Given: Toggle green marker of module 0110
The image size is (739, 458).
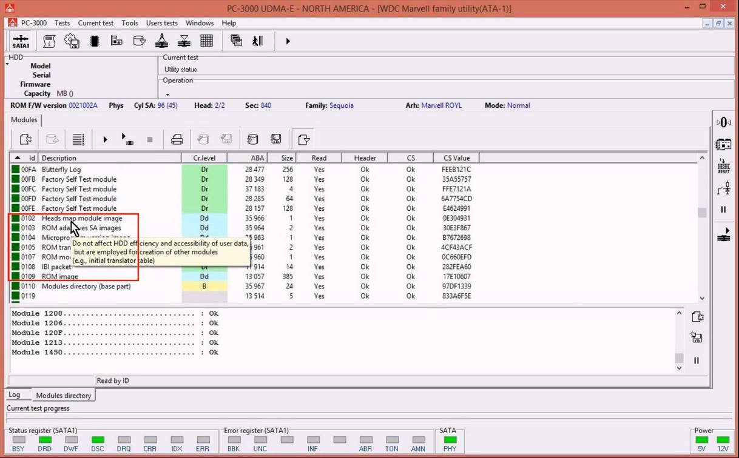Looking at the screenshot, I should click(16, 286).
